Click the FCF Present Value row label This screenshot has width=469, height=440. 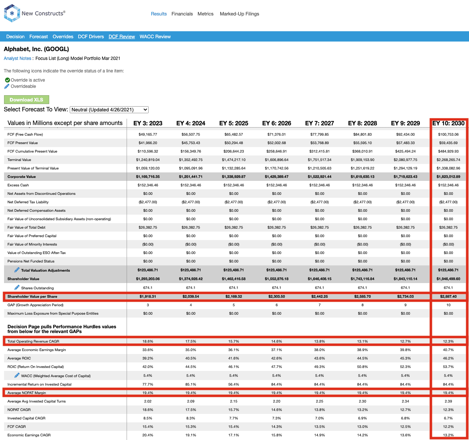pos(23,143)
